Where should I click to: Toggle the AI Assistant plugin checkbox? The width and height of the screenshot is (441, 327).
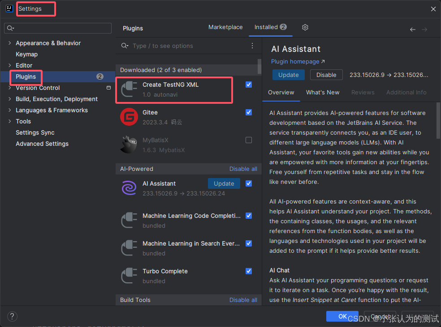(x=249, y=183)
